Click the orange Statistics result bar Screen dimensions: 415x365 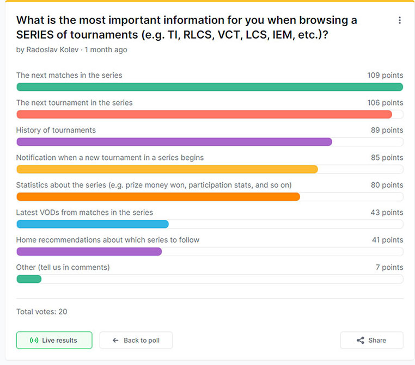click(x=158, y=196)
